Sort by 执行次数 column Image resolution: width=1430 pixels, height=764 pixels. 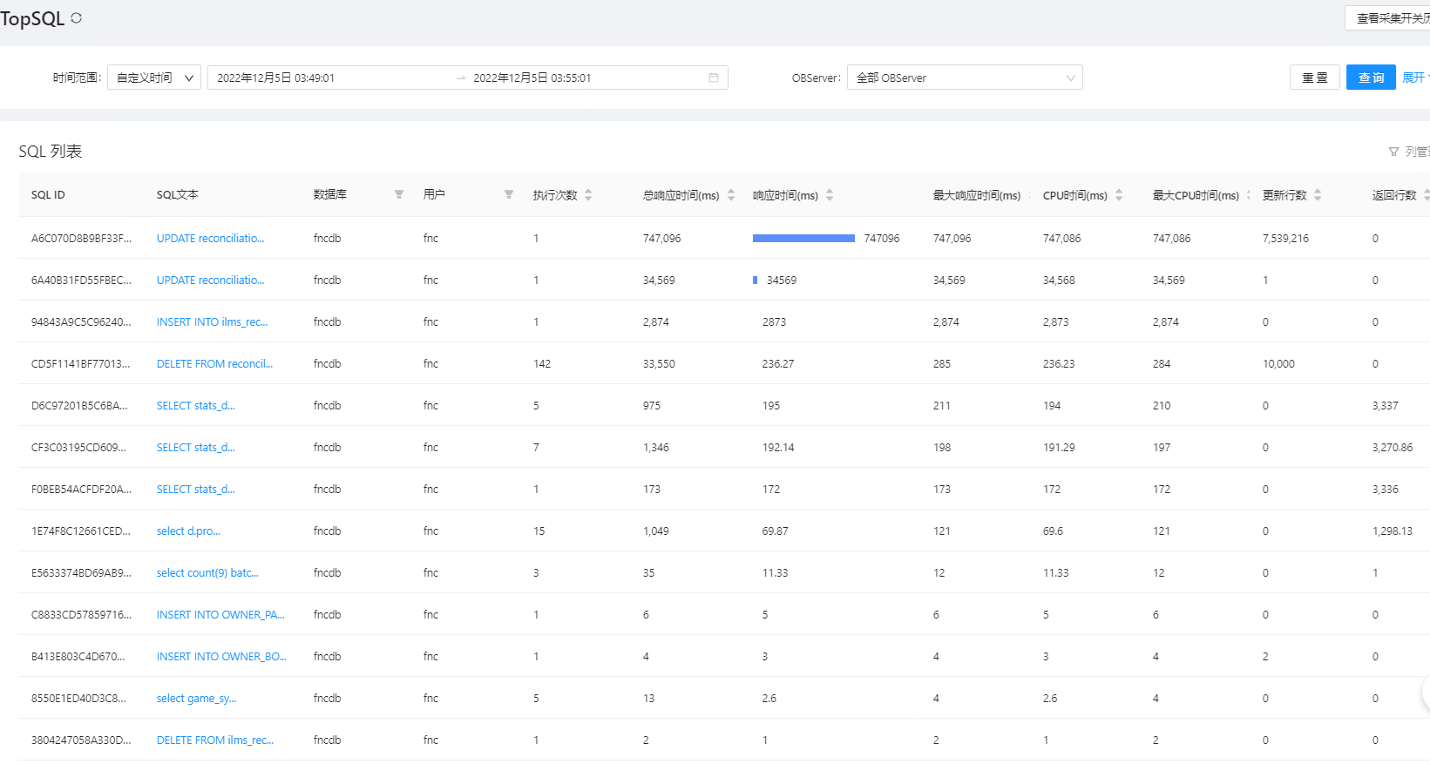tap(588, 195)
